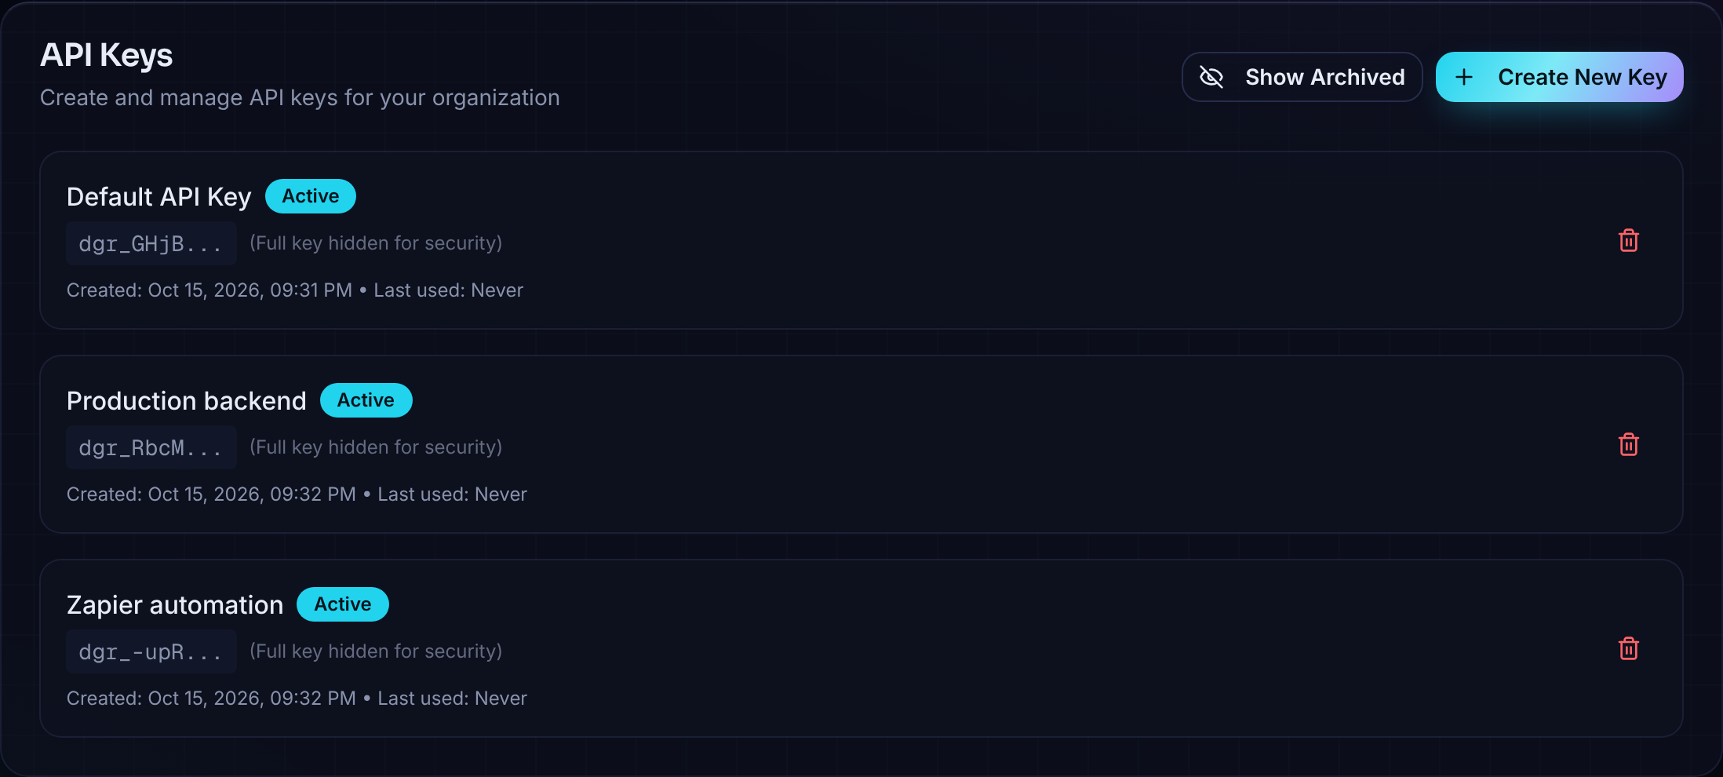Create New Key button
Image resolution: width=1723 pixels, height=777 pixels.
[1559, 77]
